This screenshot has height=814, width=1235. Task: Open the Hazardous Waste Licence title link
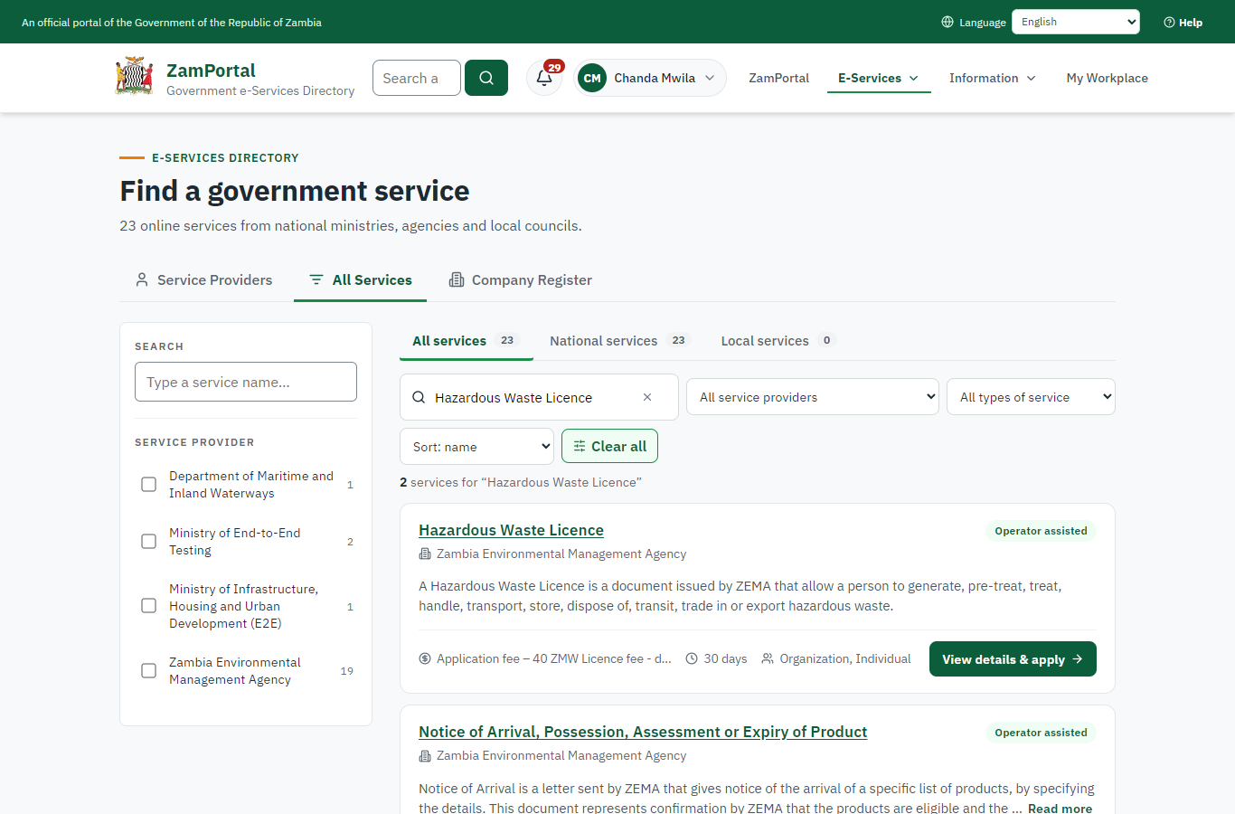[511, 530]
